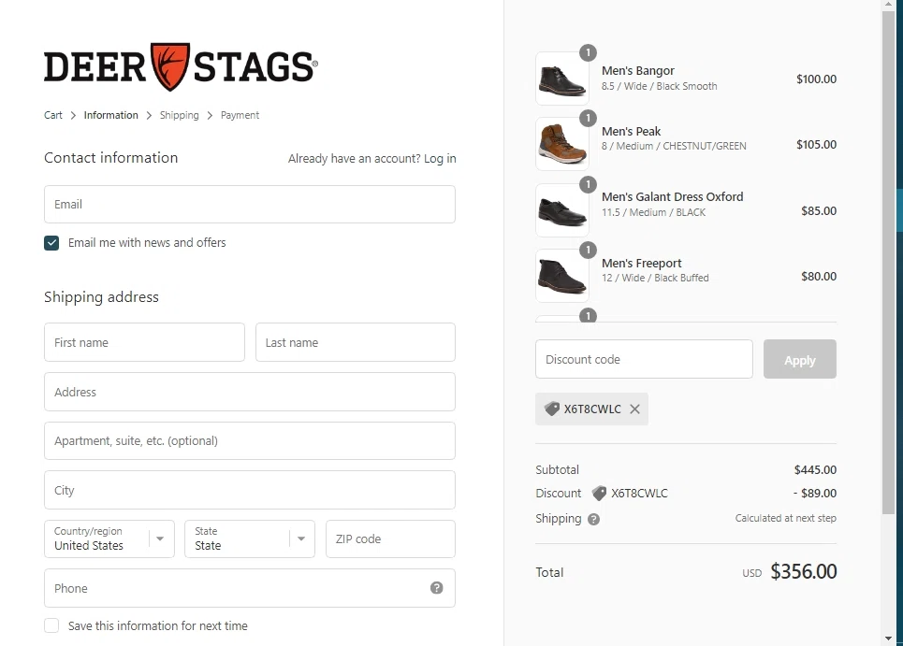The width and height of the screenshot is (903, 646).
Task: Click the Men's Galant Dress Oxford thumbnail
Action: pos(562,210)
